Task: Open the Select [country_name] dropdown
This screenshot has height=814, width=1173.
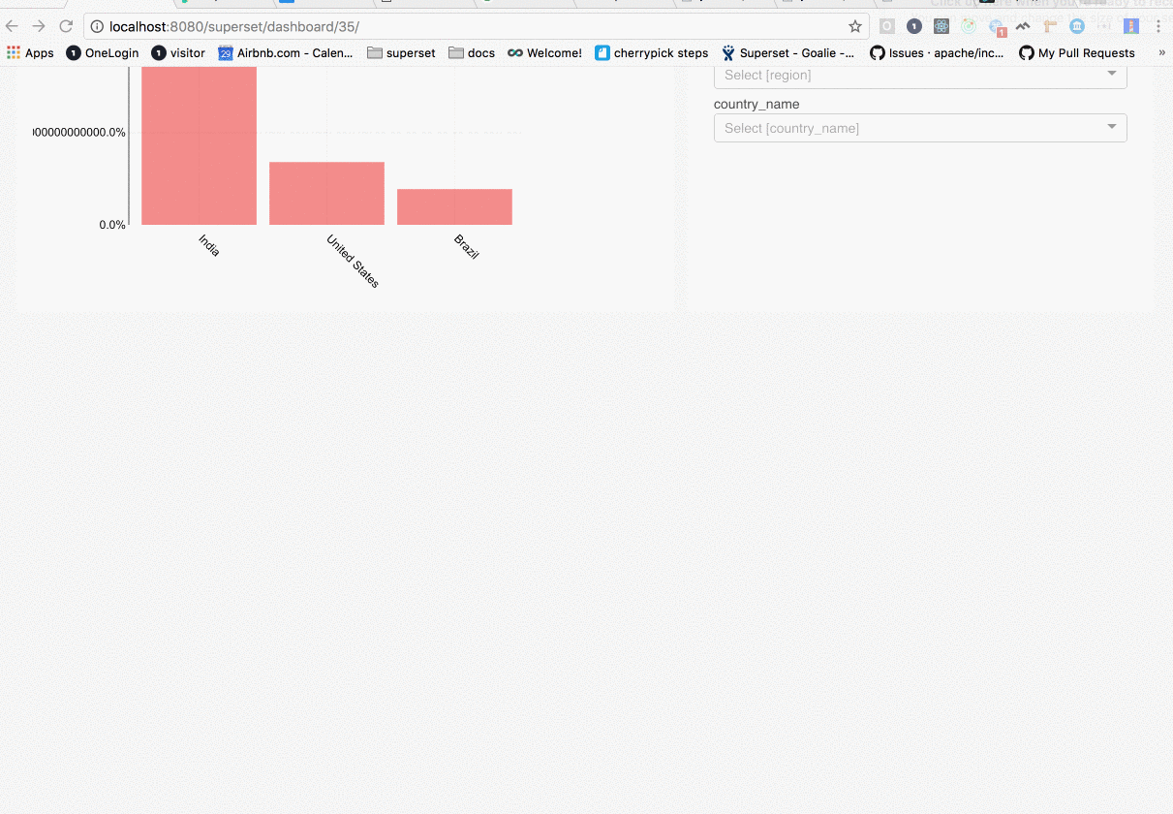Action: point(920,128)
